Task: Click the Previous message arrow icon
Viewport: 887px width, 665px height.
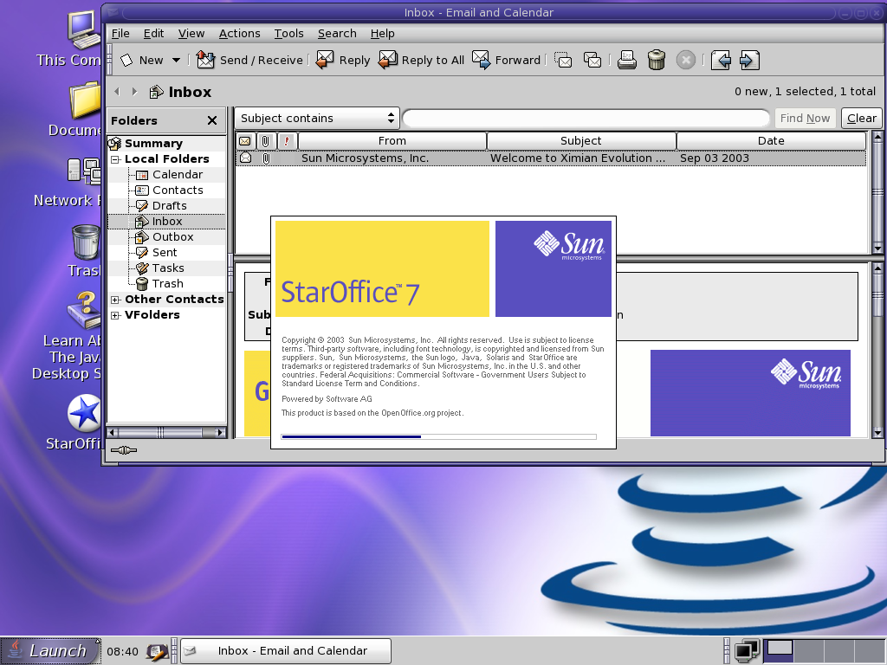Action: (x=721, y=60)
